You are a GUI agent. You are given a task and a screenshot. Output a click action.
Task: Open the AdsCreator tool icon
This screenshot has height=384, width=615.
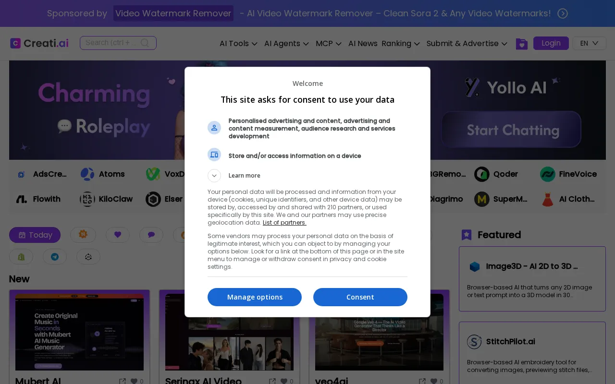[21, 174]
